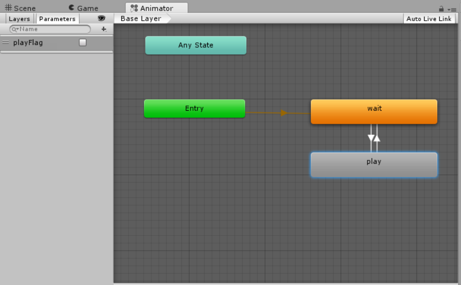Image resolution: width=461 pixels, height=285 pixels.
Task: Toggle the eye icon to hide side panel
Action: (102, 18)
